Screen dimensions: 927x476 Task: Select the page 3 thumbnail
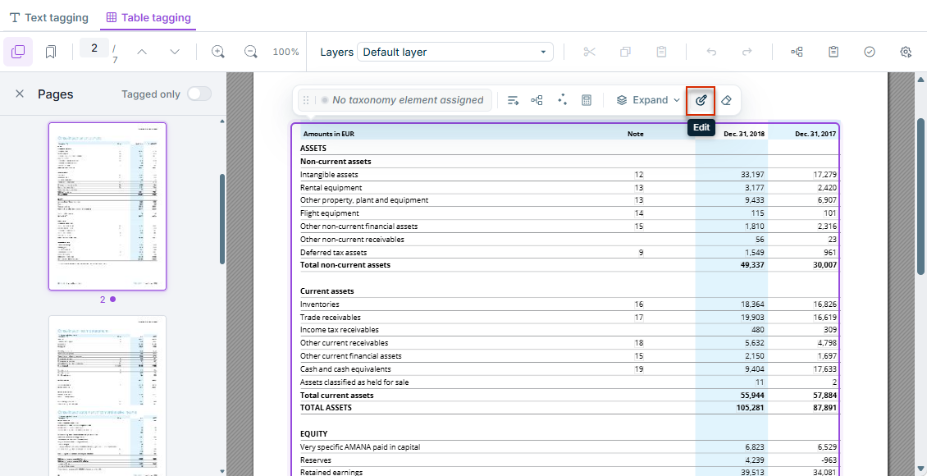pos(107,395)
